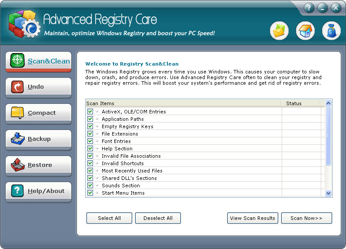Go to the Backup section

point(38,140)
